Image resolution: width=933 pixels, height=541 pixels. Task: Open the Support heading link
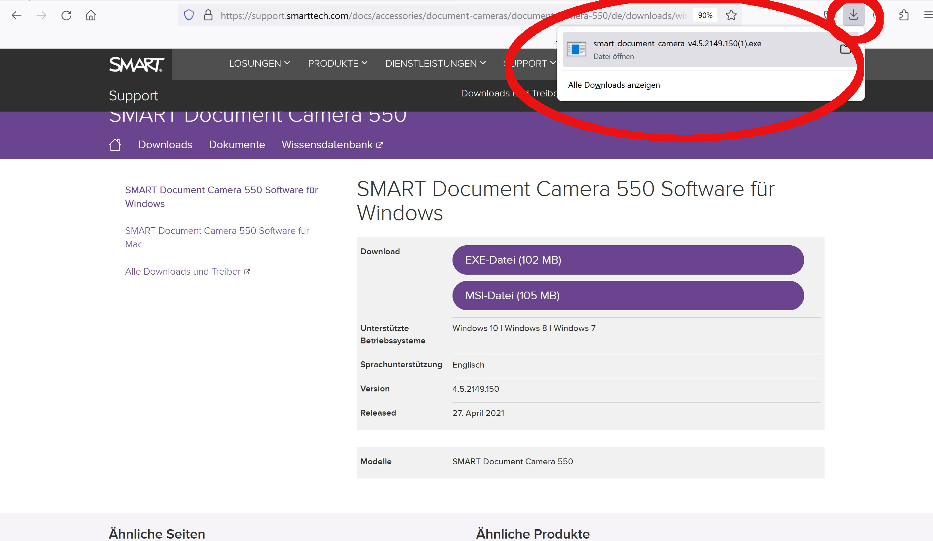tap(133, 96)
